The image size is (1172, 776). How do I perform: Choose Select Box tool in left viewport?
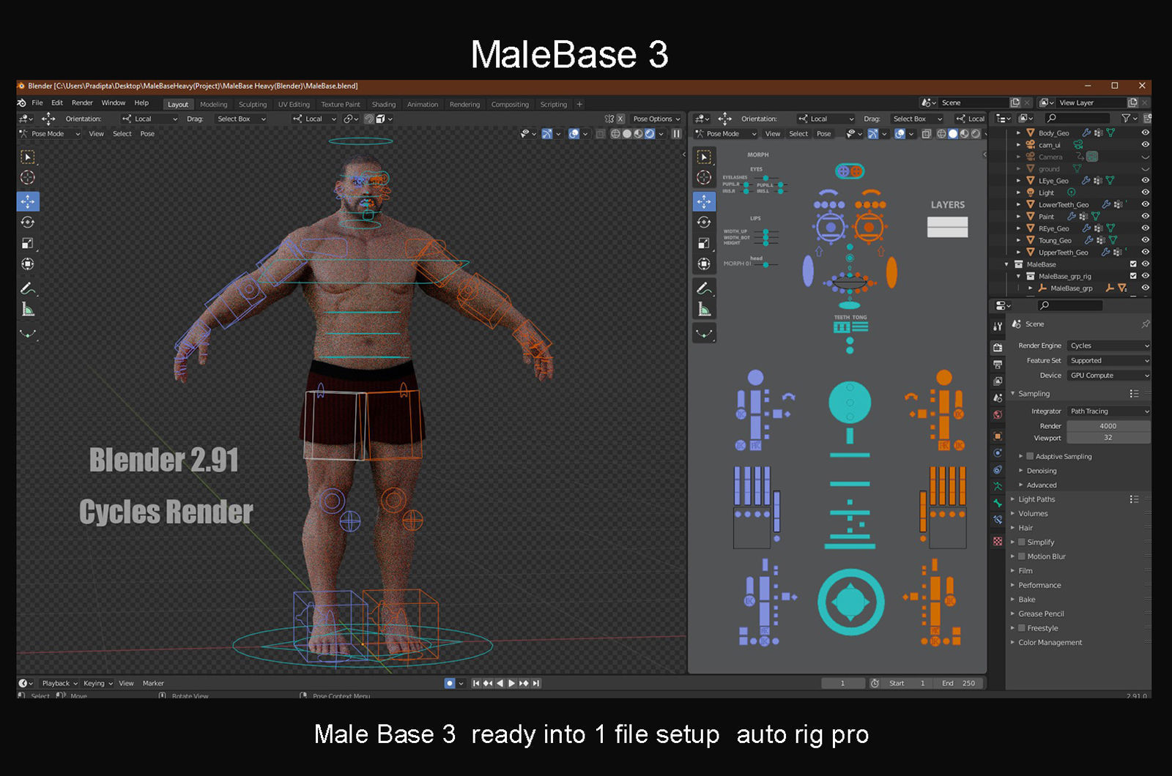[28, 157]
